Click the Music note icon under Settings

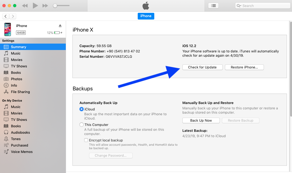pyautogui.click(x=6, y=53)
